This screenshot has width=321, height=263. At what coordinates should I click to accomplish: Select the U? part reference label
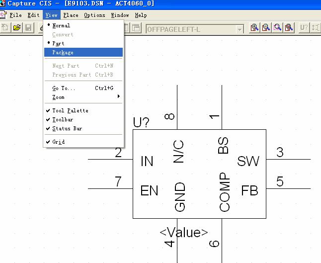pos(141,122)
